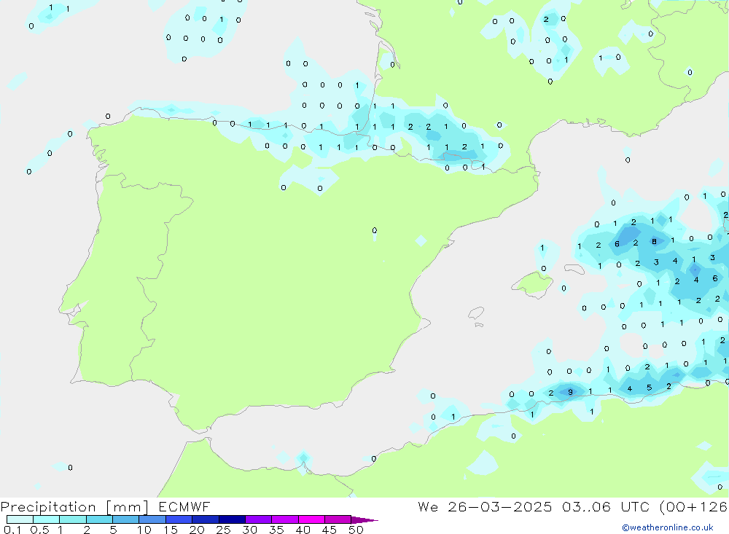Click the '8' precipitation value on map
This screenshot has width=729, height=534.
click(x=654, y=241)
